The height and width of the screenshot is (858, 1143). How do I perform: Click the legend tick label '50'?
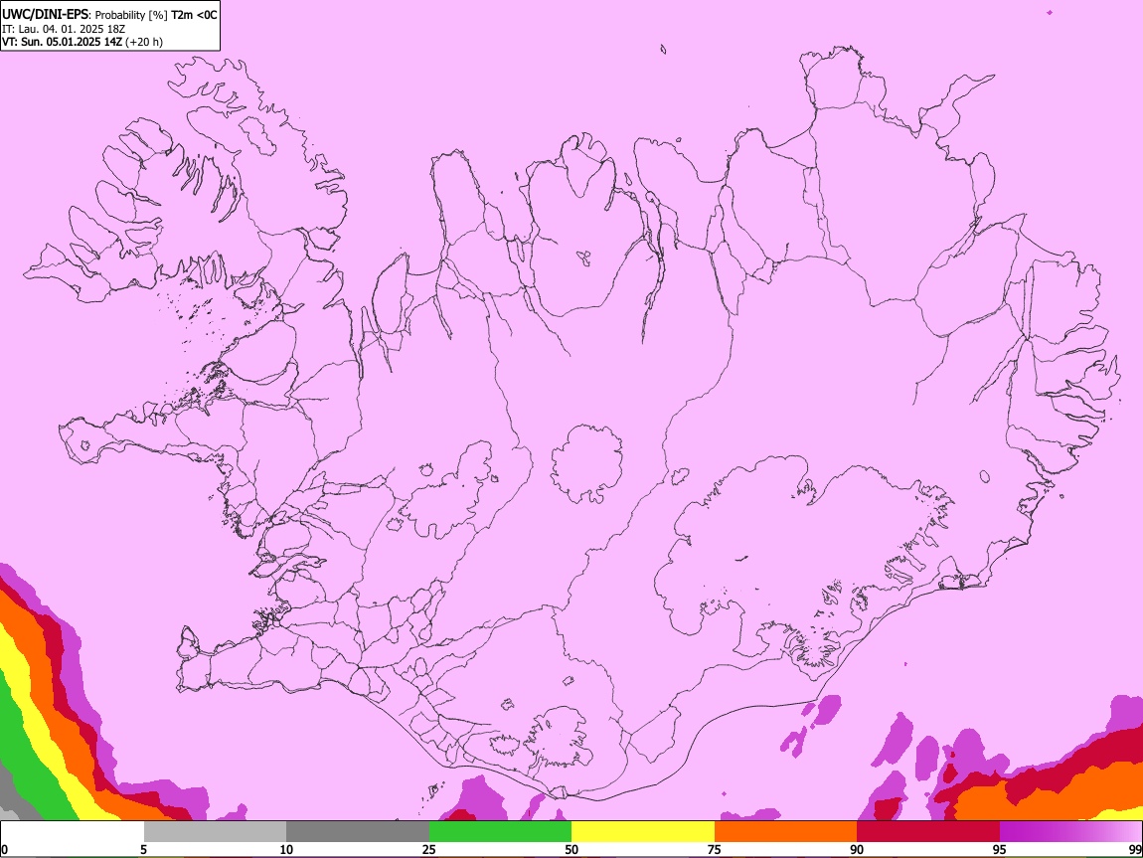coord(571,849)
